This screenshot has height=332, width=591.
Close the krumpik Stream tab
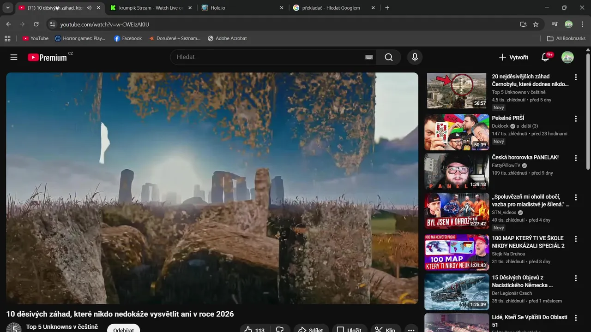[190, 8]
